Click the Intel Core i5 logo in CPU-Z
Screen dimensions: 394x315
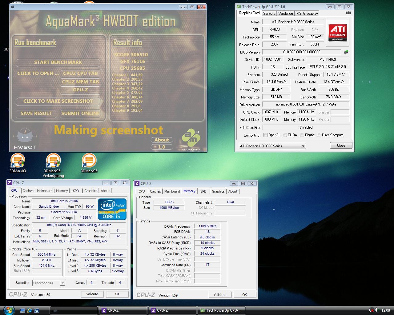pyautogui.click(x=112, y=209)
